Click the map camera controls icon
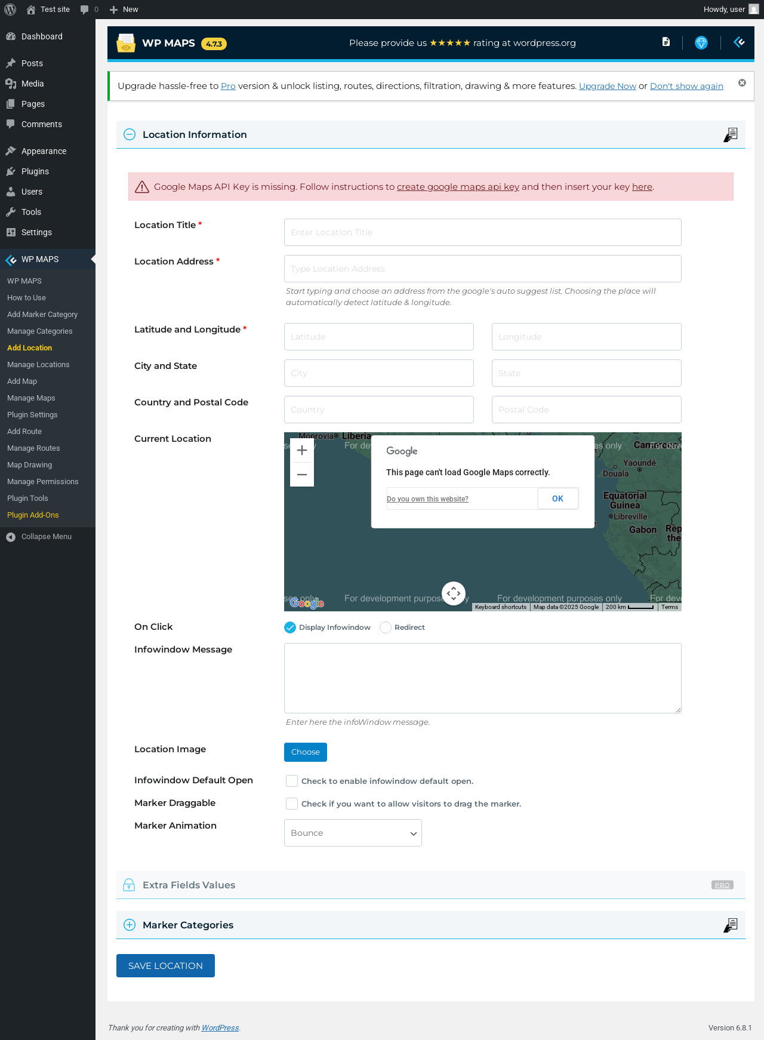This screenshot has width=764, height=1040. (454, 593)
